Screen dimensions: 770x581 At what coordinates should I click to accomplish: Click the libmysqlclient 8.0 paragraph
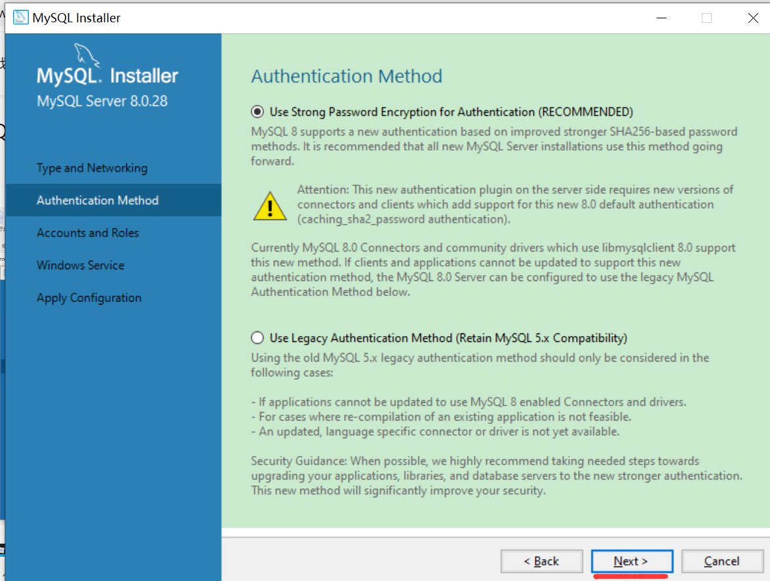pos(493,269)
